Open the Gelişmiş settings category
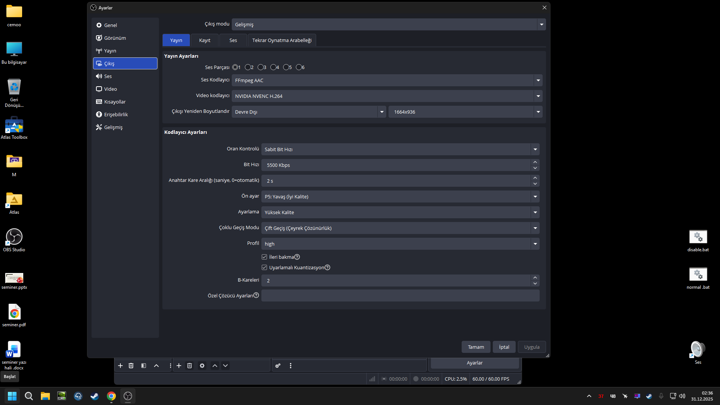The height and width of the screenshot is (405, 720). 125,127
